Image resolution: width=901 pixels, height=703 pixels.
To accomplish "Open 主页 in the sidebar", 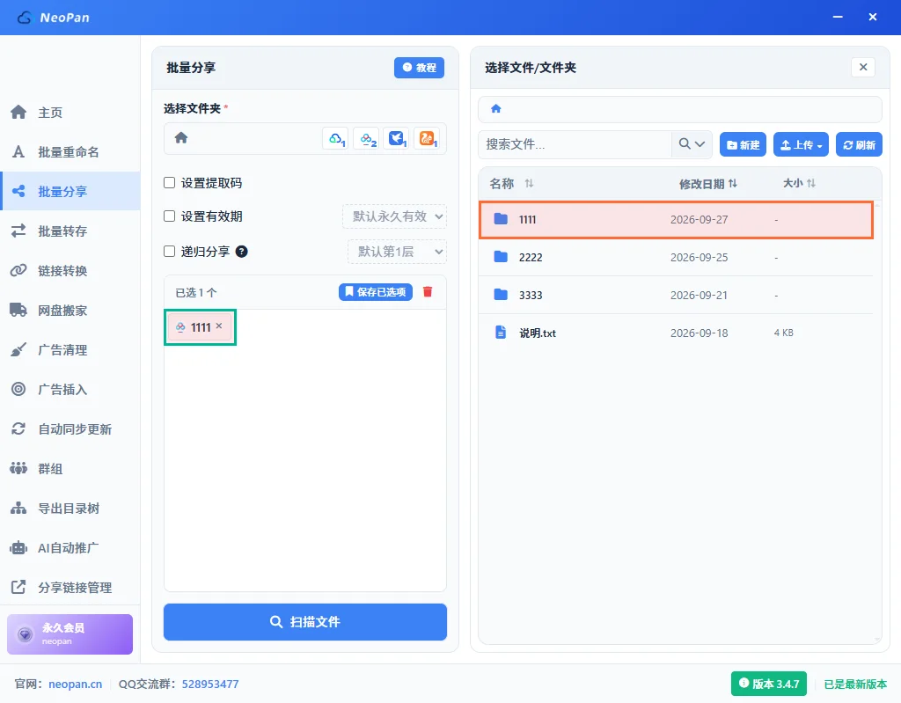I will pos(70,112).
